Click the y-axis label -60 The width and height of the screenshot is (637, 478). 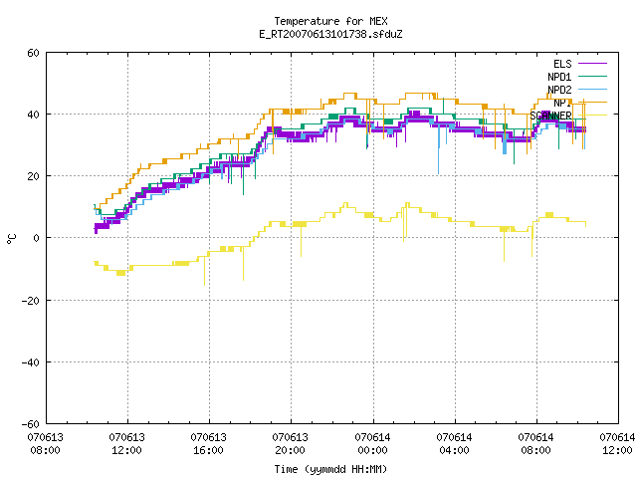tap(31, 424)
